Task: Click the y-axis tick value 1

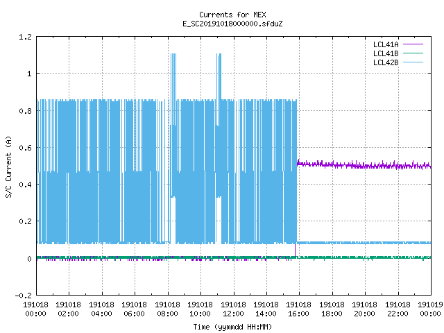Action: [x=29, y=74]
